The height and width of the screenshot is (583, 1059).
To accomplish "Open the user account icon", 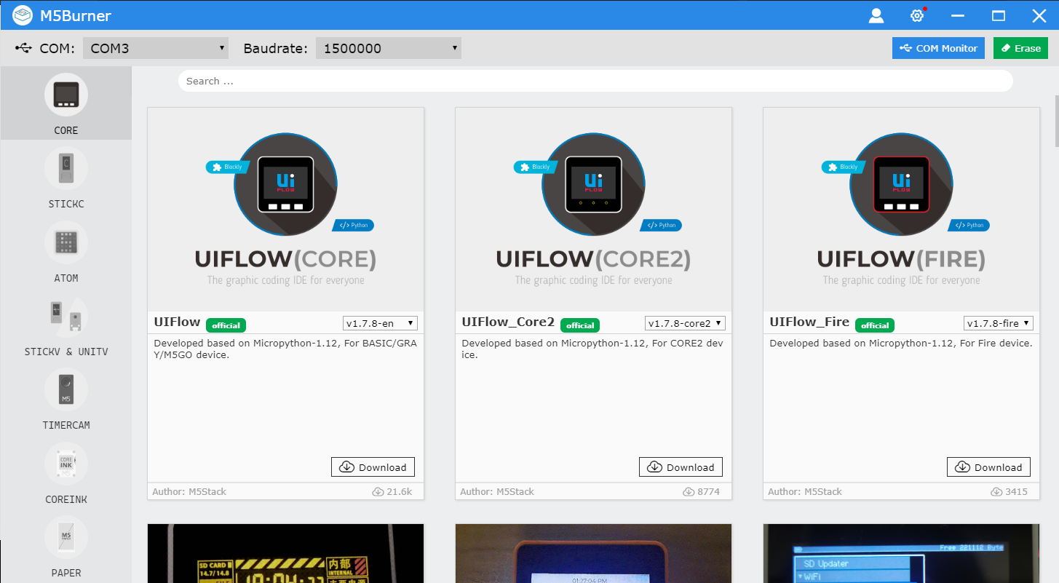I will pos(876,15).
